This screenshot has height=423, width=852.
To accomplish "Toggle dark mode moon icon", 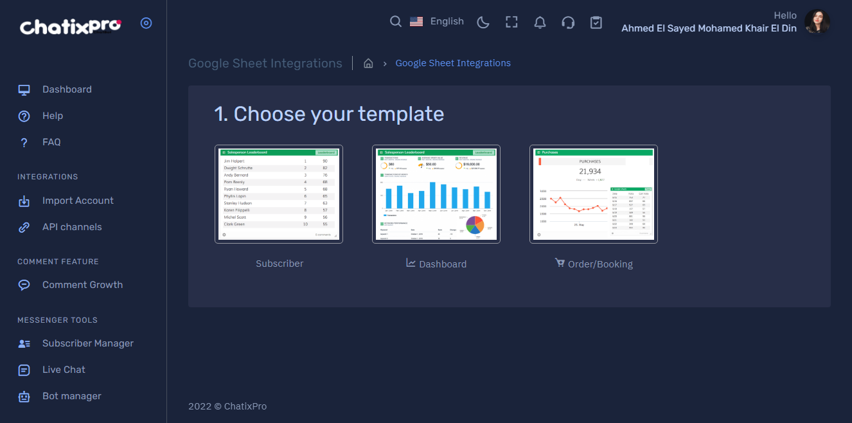I will (483, 22).
